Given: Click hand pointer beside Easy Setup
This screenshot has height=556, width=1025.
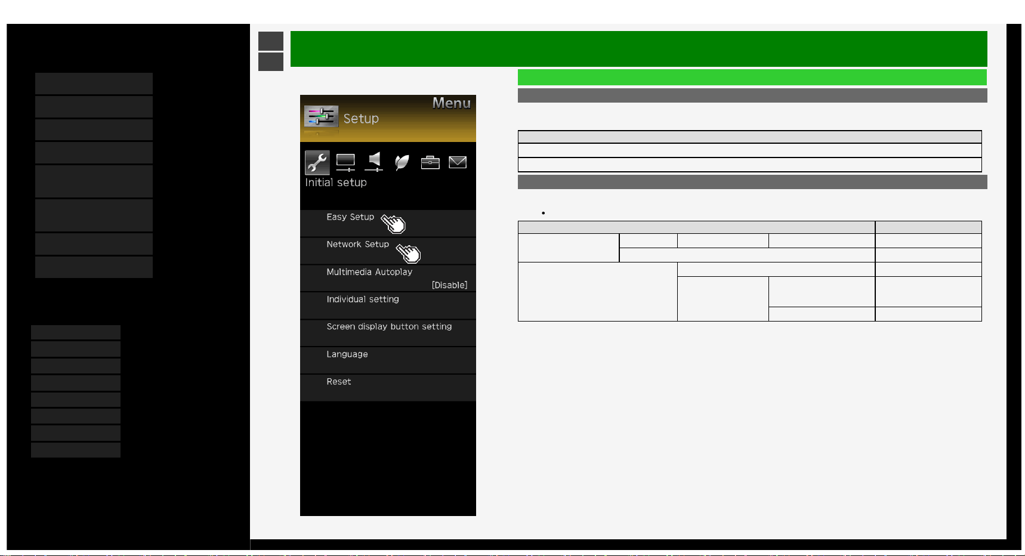Looking at the screenshot, I should coord(394,224).
